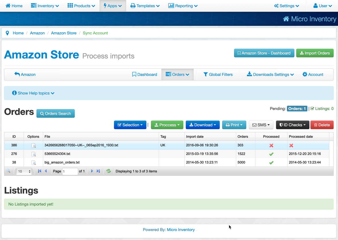This screenshot has width=338, height=240.
Task: Click the page number input field
Action: pyautogui.click(x=70, y=171)
